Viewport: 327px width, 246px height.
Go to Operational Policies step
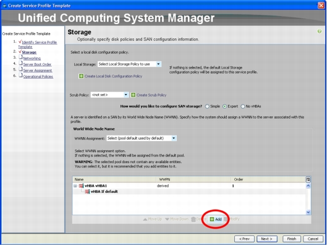[x=38, y=77]
